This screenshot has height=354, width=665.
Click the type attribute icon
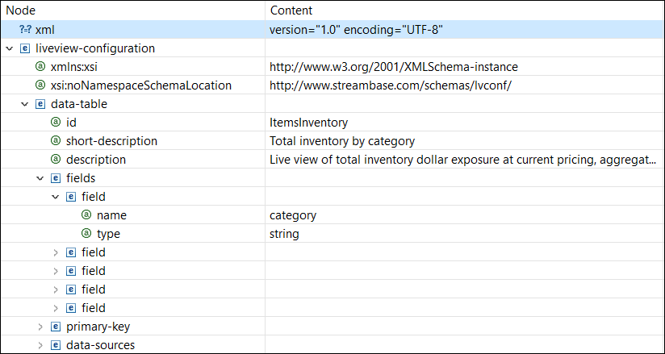pyautogui.click(x=86, y=234)
